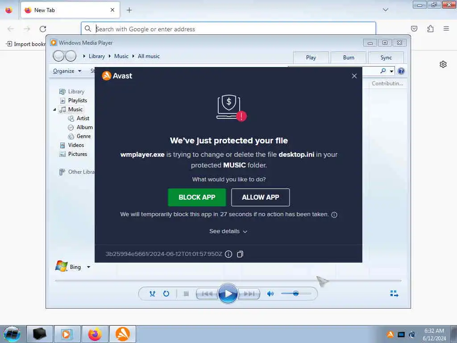Open the search options dropdown arrow

click(x=391, y=71)
